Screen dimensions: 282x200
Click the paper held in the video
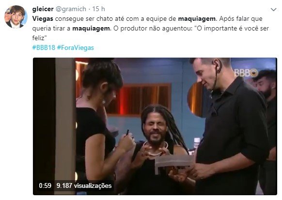click(174, 163)
